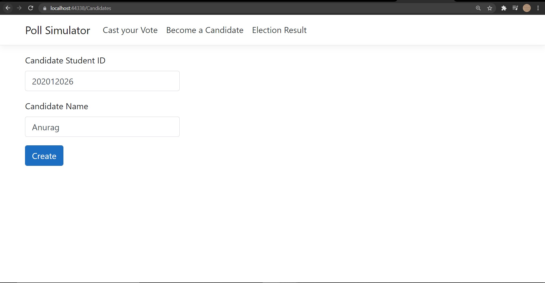
Task: Select the Candidate Name text box
Action: pos(102,127)
